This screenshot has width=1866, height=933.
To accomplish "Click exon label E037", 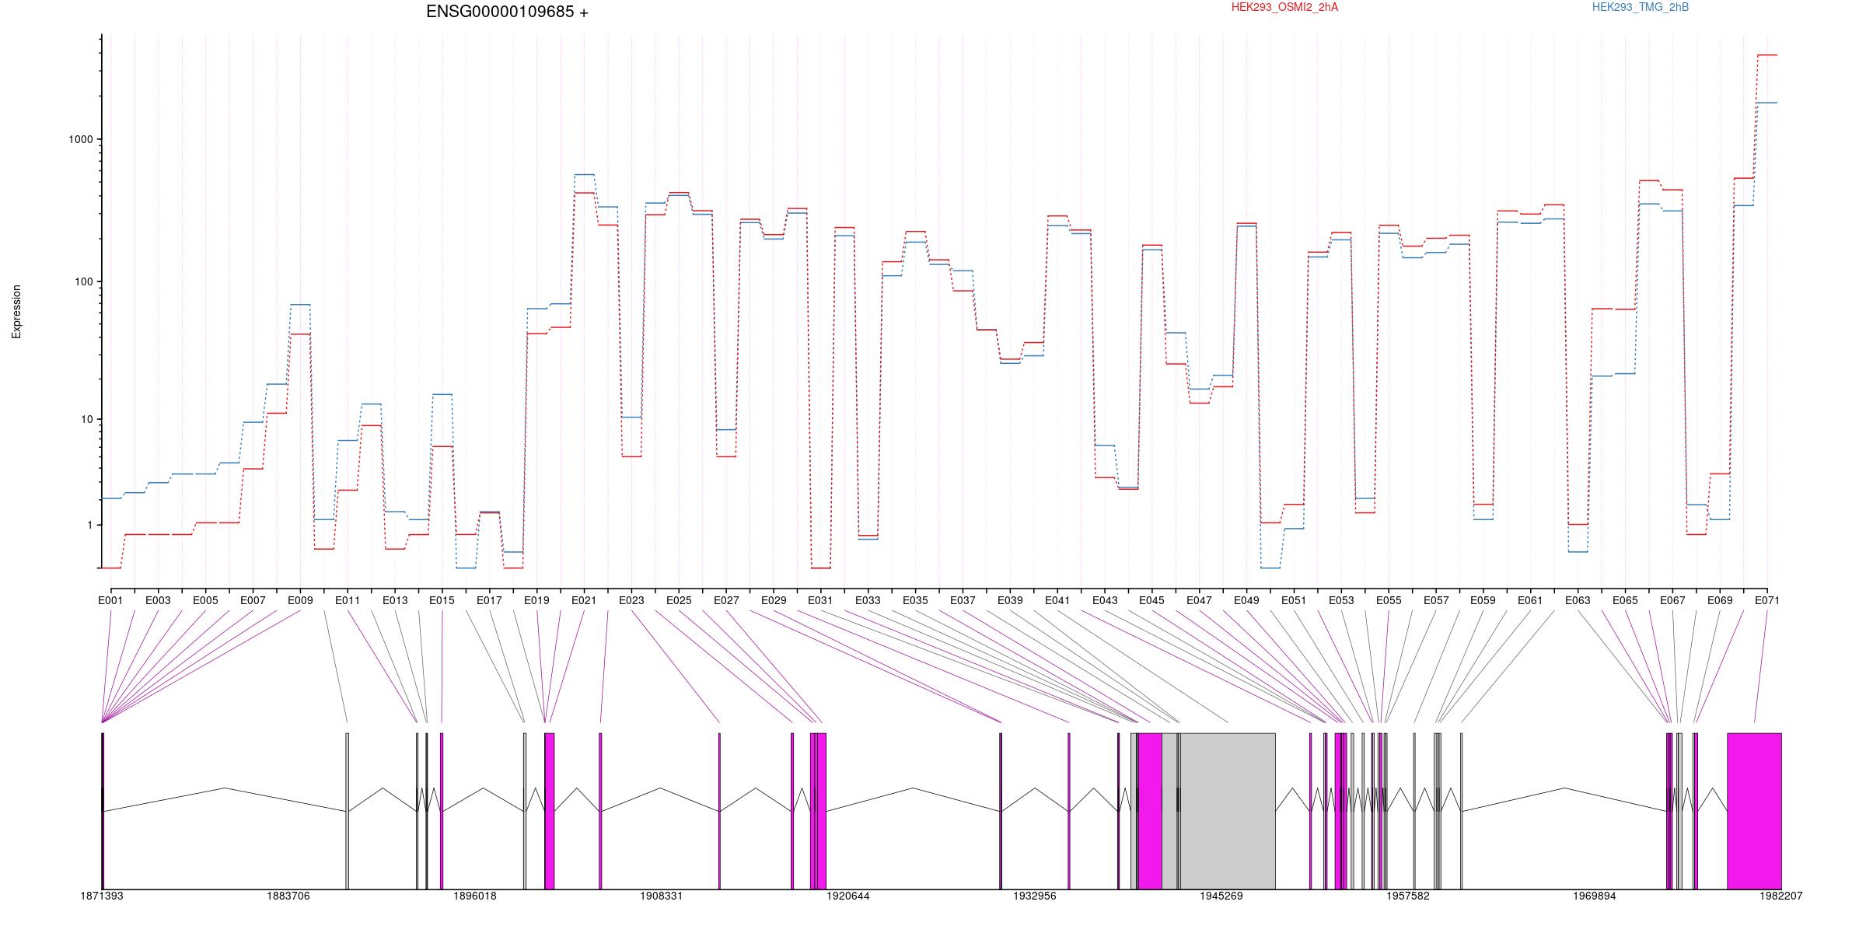I will (963, 600).
